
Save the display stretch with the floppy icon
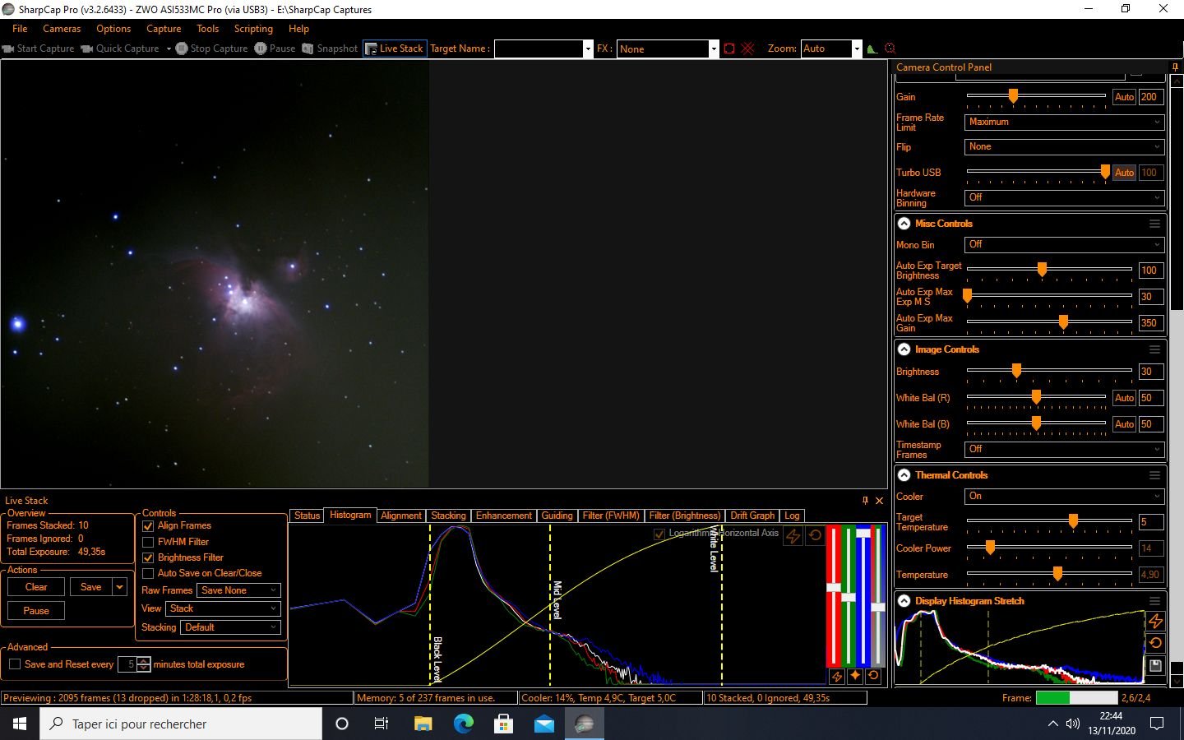[1155, 665]
